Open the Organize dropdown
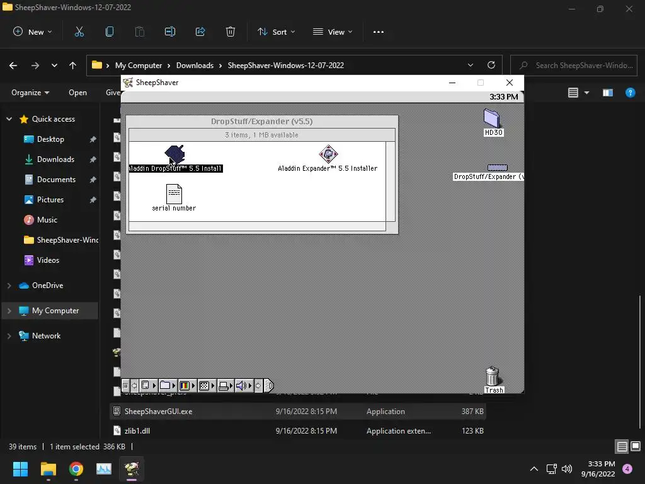Image resolution: width=645 pixels, height=484 pixels. 30,93
